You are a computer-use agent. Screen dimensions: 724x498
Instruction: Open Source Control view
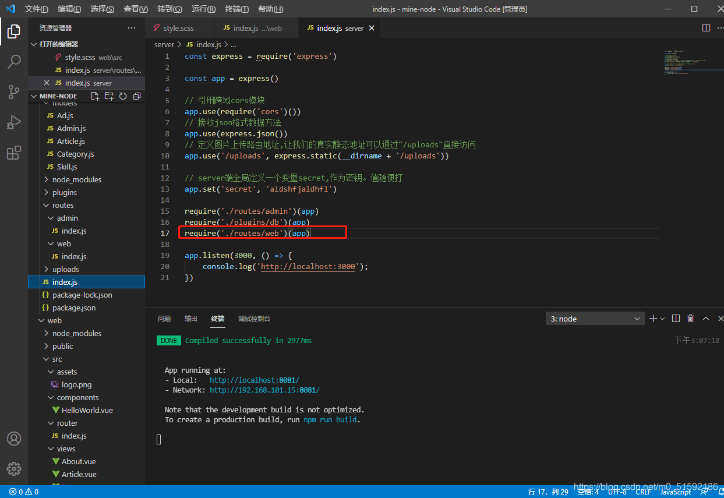tap(14, 91)
